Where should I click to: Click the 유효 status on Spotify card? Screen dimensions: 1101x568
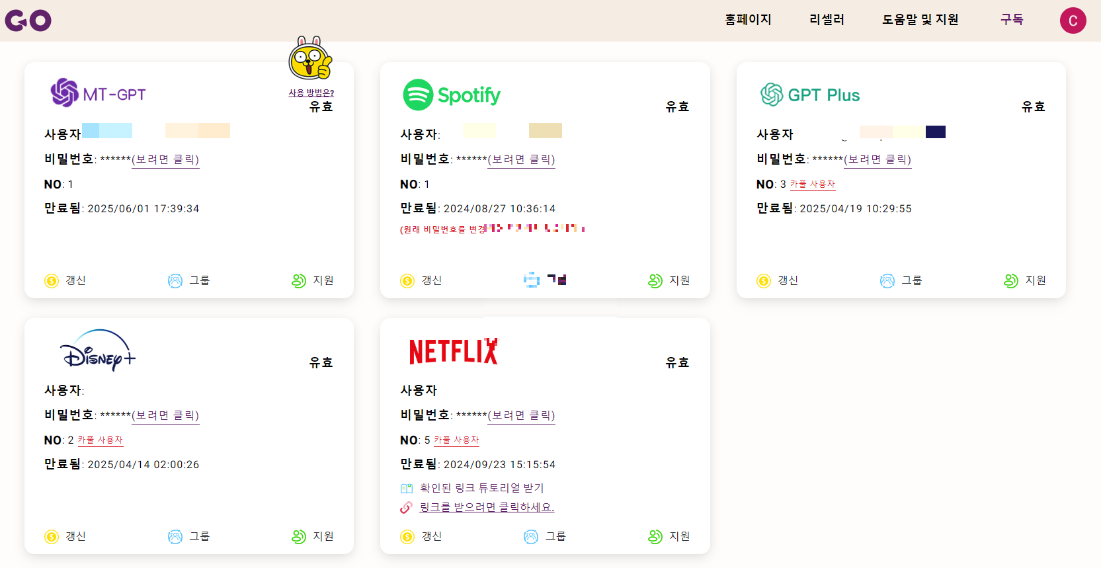677,106
